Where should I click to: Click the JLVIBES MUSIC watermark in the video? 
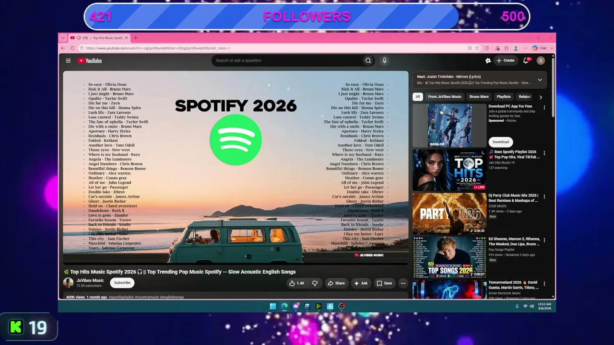point(369,255)
